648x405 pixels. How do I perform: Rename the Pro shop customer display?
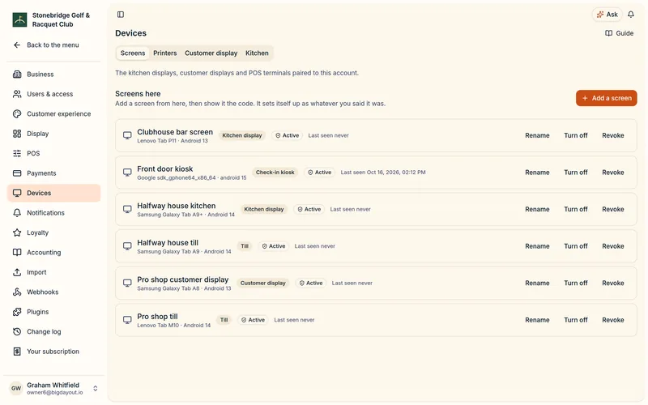point(537,283)
